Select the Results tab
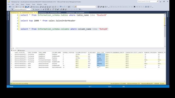This screenshot has width=175, height=98. click(14, 50)
